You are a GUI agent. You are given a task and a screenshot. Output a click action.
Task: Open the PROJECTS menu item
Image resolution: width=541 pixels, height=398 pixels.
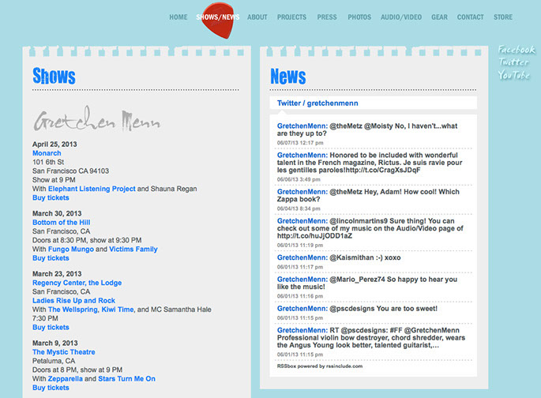[291, 17]
